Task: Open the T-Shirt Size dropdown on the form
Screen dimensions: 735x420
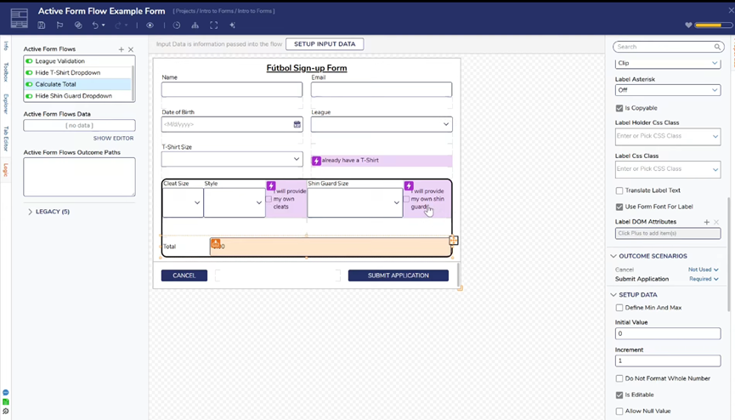Action: [232, 159]
